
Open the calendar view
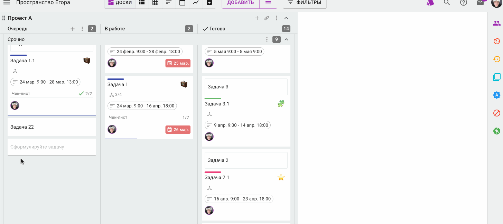click(182, 2)
